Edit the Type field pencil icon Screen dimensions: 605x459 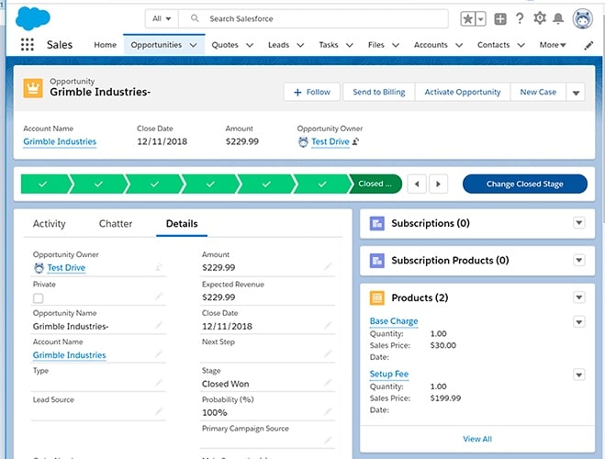point(159,383)
